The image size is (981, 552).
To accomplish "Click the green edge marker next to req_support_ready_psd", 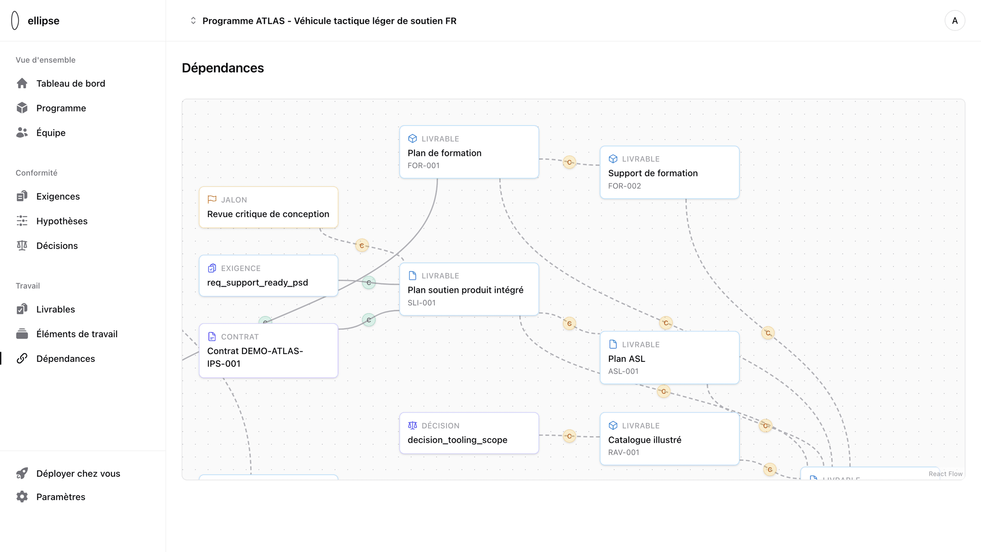I will point(369,283).
